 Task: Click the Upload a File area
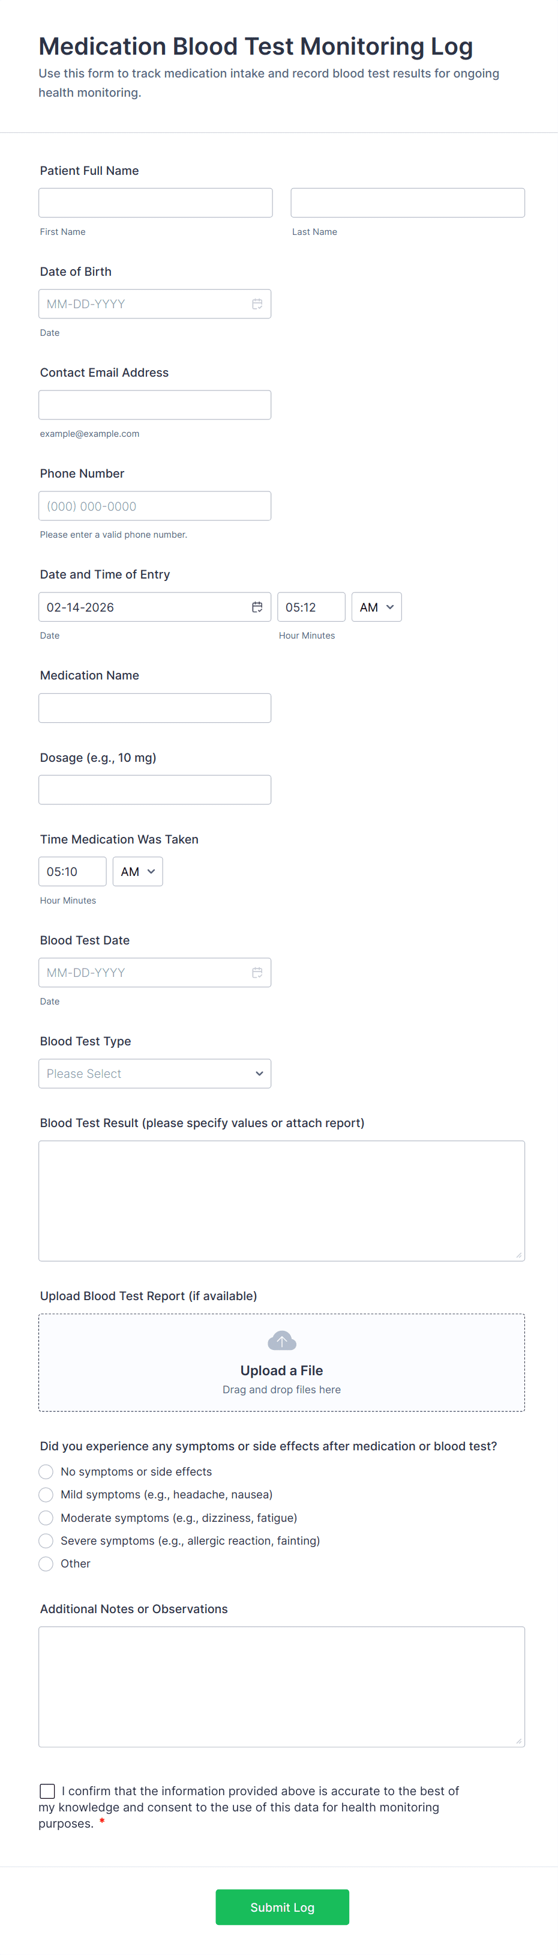click(x=281, y=1370)
